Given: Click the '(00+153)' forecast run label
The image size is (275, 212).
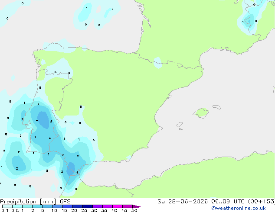Looking at the screenshot, I should click(x=261, y=202).
